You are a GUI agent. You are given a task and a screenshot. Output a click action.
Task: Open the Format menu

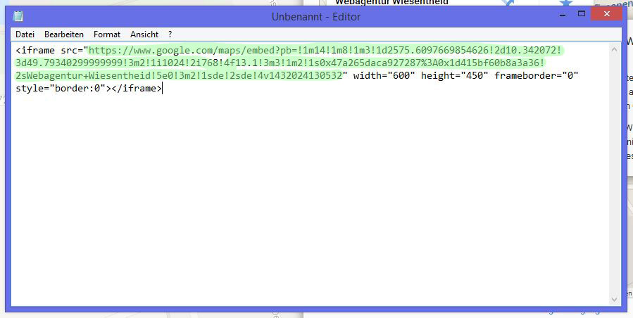(x=107, y=34)
